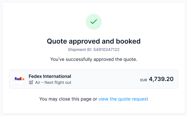The height and width of the screenshot is (116, 187).
Task: Select the Air – Next flight out label
Action: point(53,82)
